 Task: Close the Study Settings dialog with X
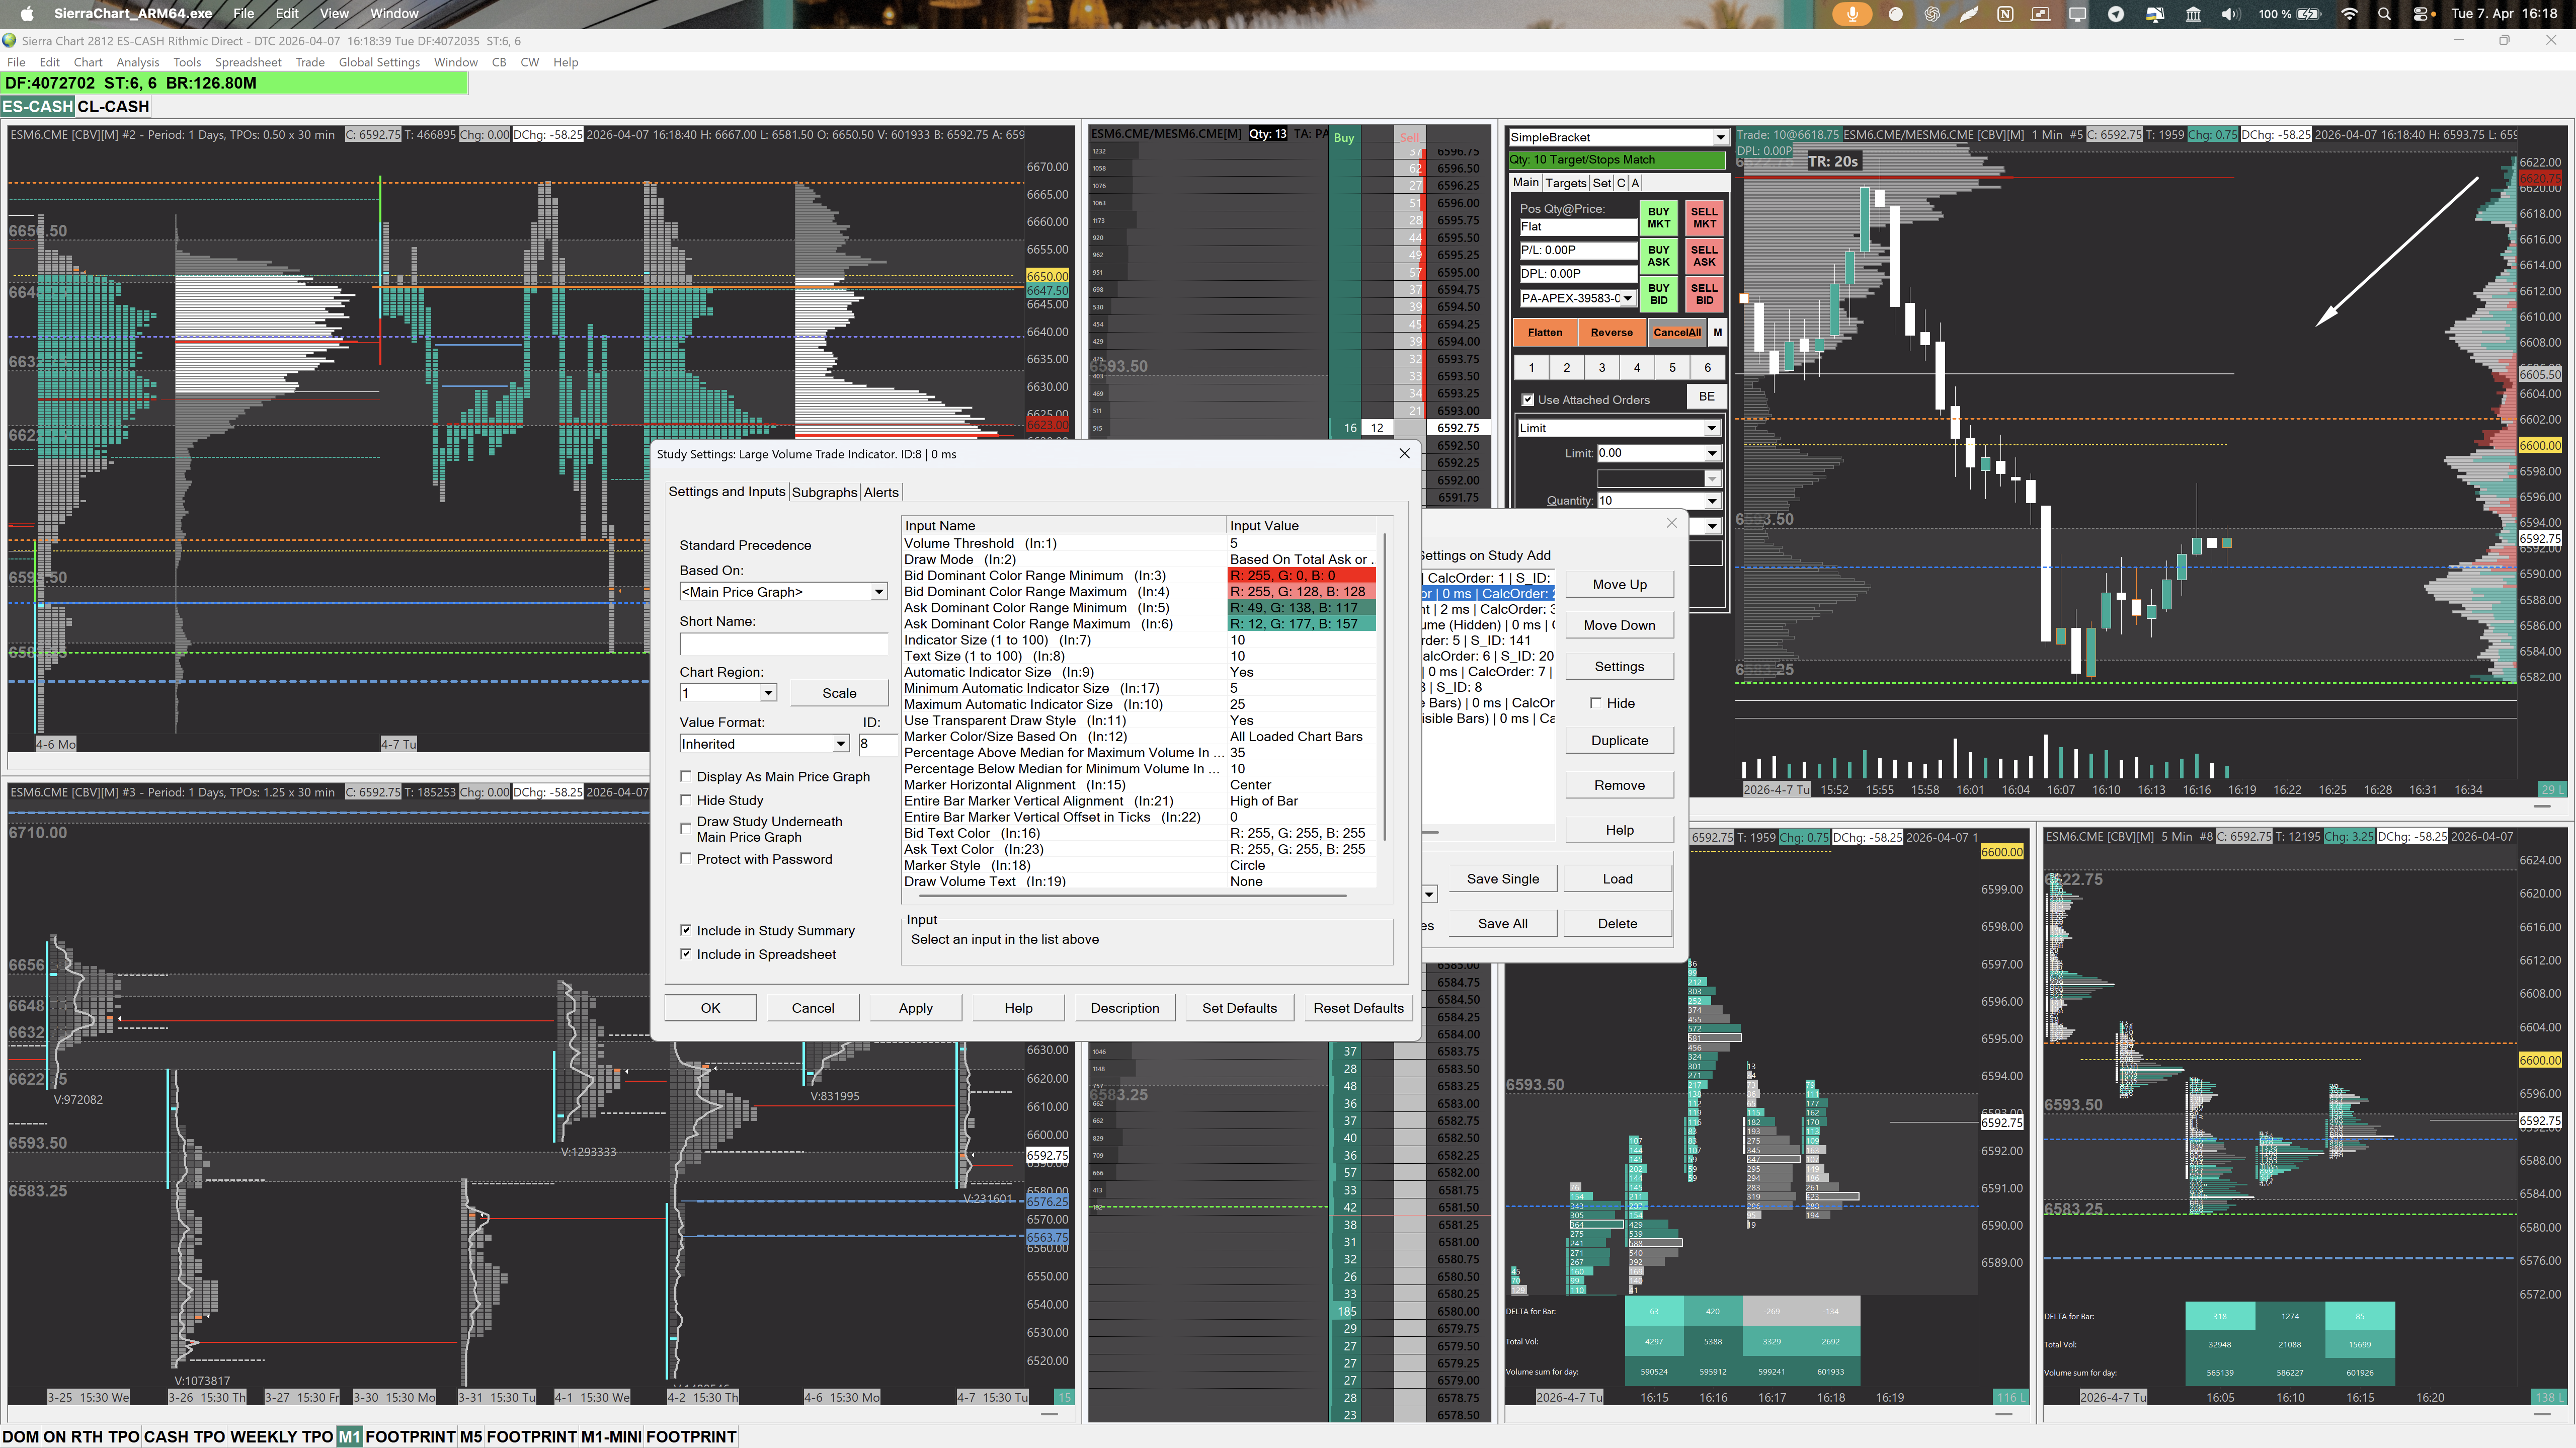click(1404, 453)
